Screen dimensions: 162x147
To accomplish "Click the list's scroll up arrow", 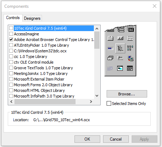I will (97, 29).
